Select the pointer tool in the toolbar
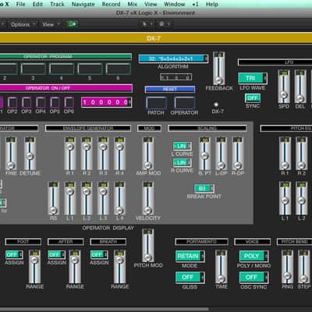312x312 pixels. [144, 24]
